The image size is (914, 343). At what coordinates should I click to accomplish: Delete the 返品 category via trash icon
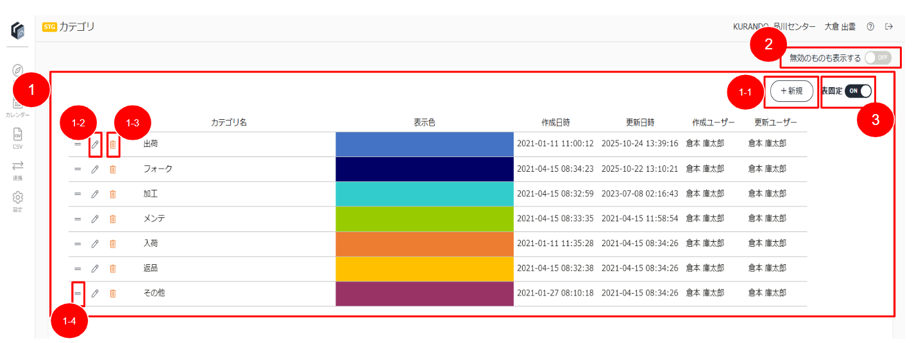113,269
